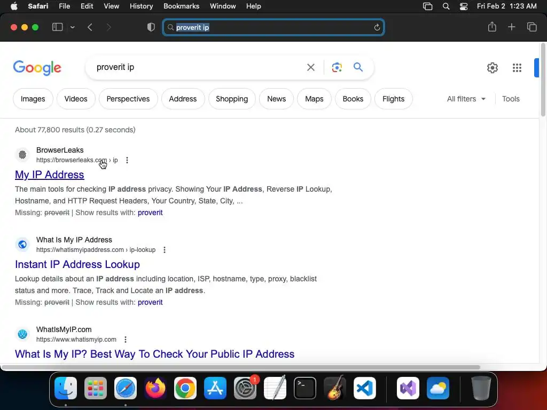
Task: Show results with proverit under BrowserLeaks
Action: 150,212
